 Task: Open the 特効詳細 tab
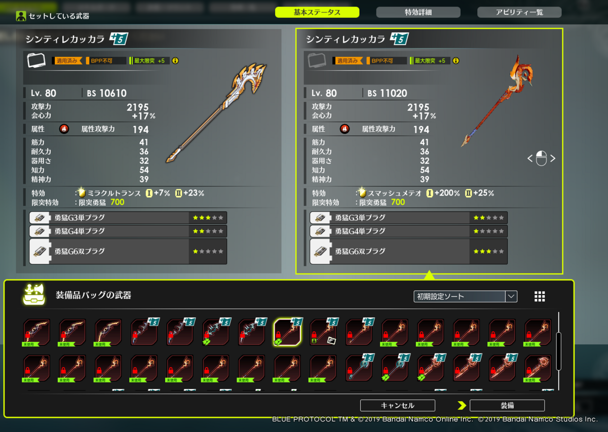[418, 12]
